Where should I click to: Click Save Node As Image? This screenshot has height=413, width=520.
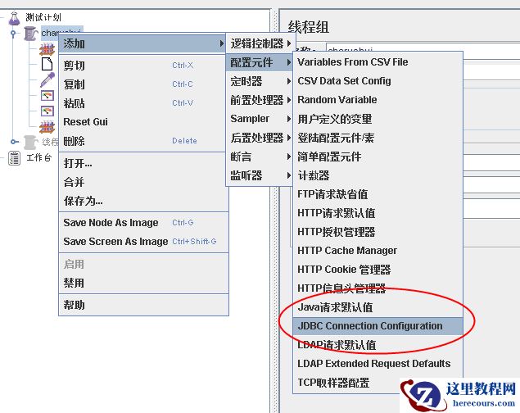pos(143,223)
